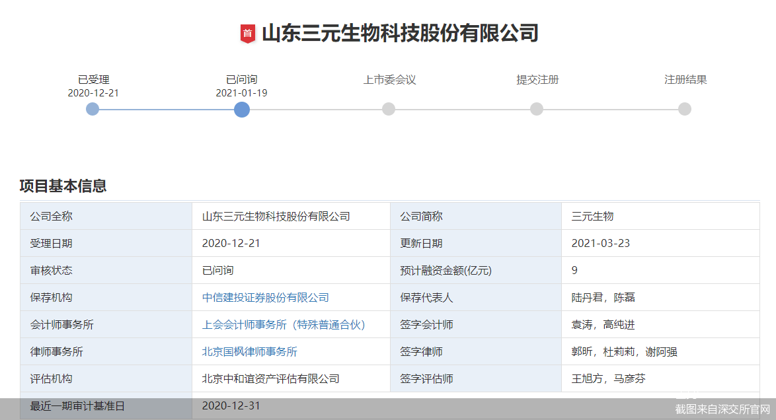This screenshot has width=776, height=420.
Task: Click the 已问询 progress dot
Action: (x=241, y=110)
